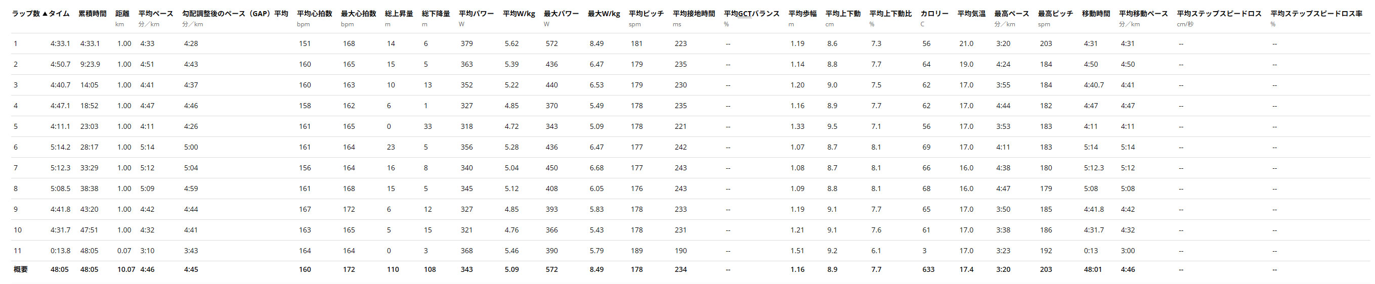
Task: Select lap 5 row number
Action: [16, 126]
